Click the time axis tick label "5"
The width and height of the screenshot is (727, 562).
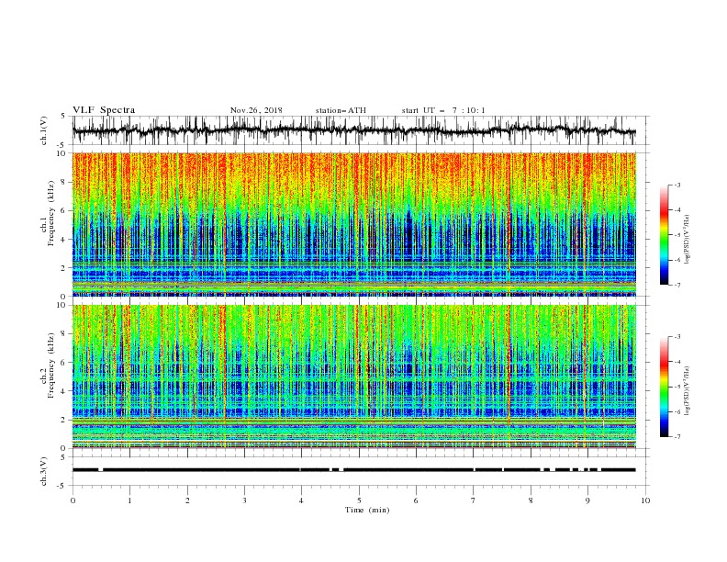click(x=359, y=500)
